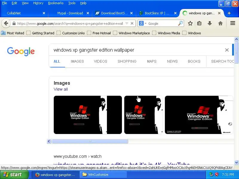Viewport: 239px width, 179px height.
Task: Go to the Home page icon
Action: pos(220,23)
